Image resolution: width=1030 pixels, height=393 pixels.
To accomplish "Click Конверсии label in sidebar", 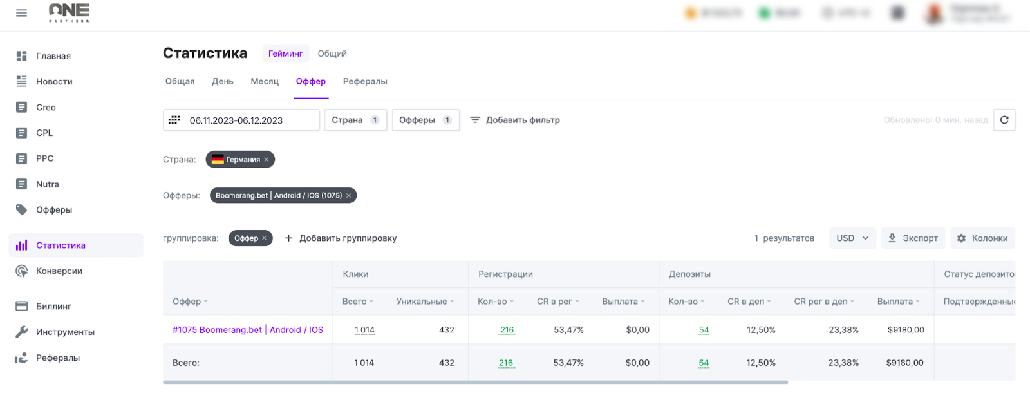I will (x=59, y=271).
